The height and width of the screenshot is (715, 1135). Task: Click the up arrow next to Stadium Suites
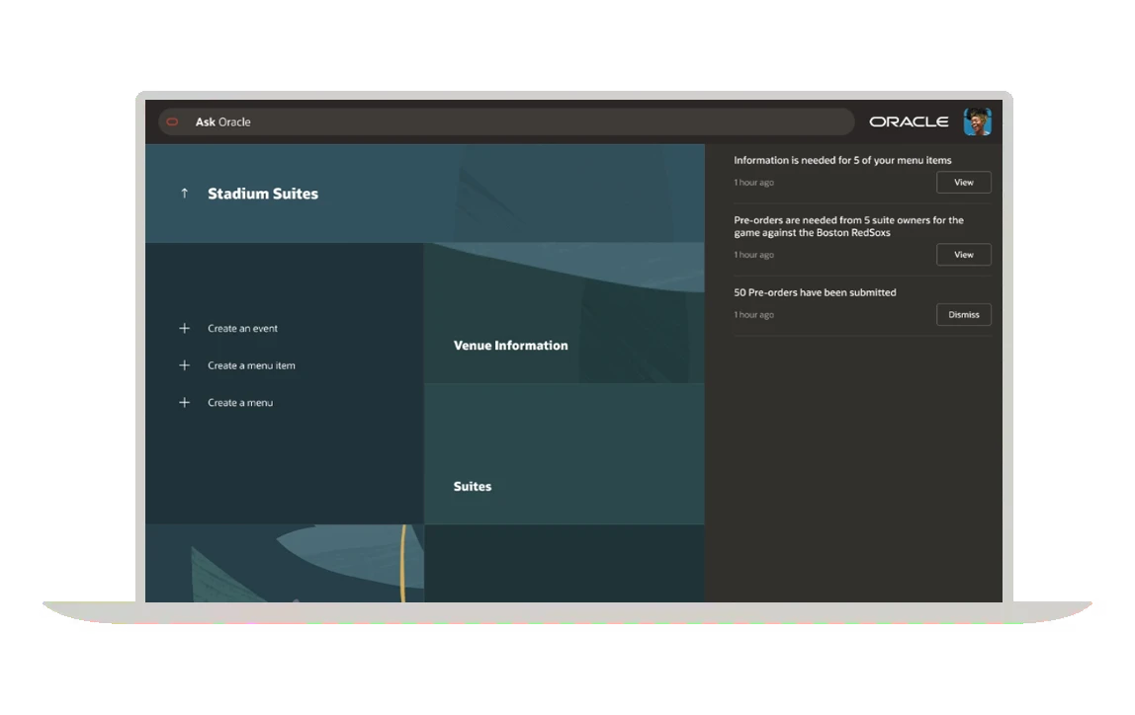tap(184, 194)
